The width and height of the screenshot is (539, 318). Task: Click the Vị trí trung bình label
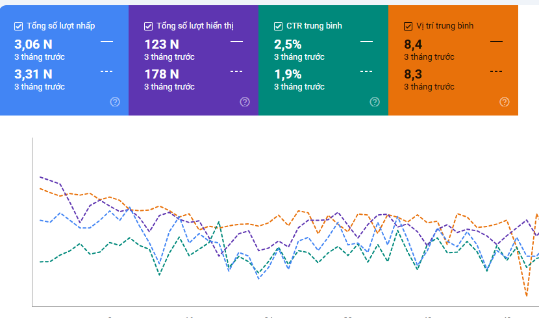tap(445, 26)
